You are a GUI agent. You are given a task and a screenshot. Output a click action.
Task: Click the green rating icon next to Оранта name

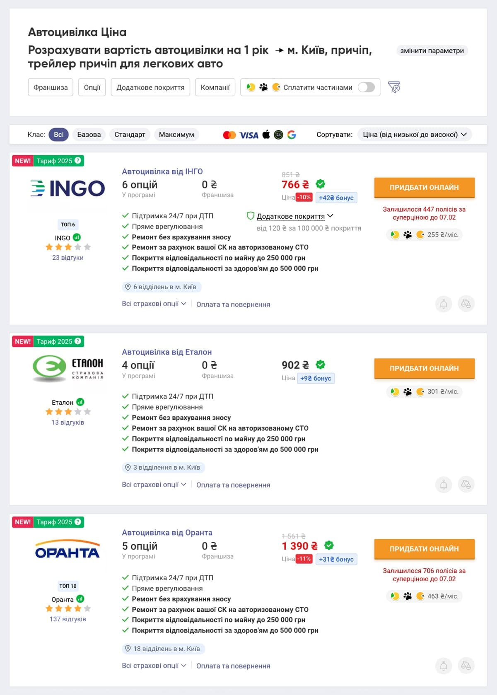coord(80,599)
